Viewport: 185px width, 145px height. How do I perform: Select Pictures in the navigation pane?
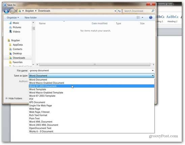[17, 27]
